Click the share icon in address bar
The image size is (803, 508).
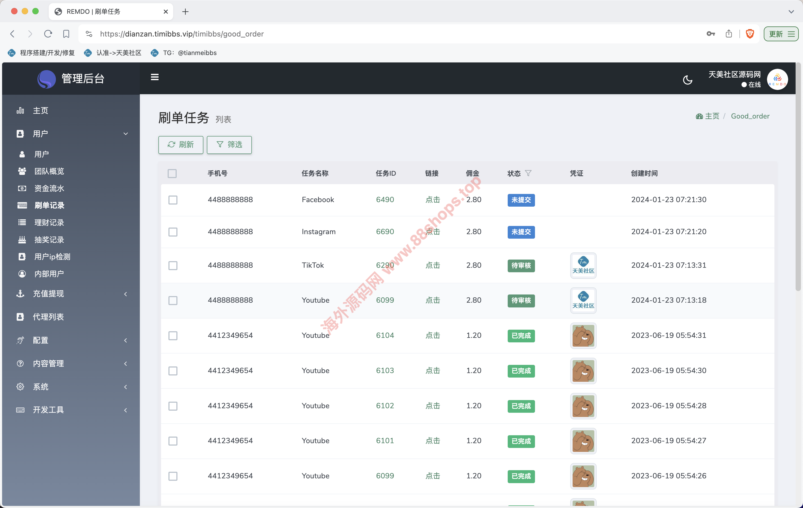(729, 34)
